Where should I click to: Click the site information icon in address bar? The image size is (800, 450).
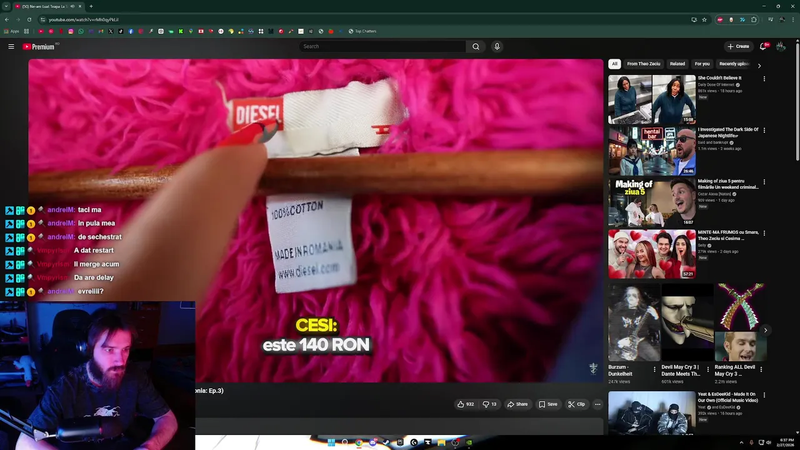pos(42,19)
